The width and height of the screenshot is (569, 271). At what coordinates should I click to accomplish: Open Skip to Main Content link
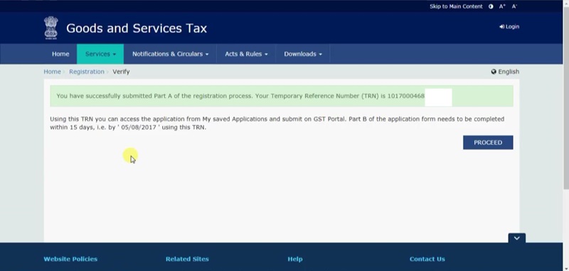(x=456, y=6)
